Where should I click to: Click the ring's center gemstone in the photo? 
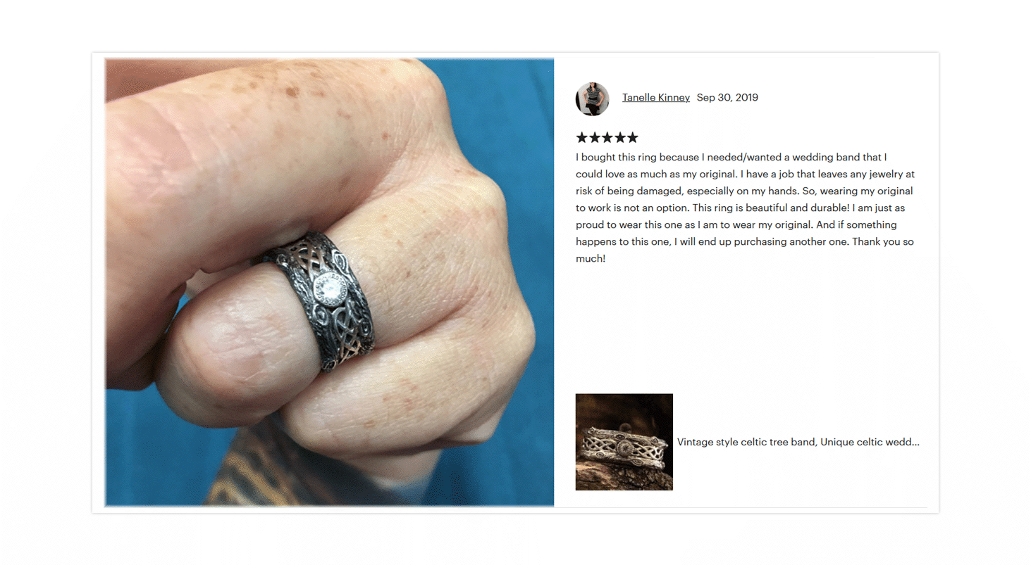click(x=328, y=287)
